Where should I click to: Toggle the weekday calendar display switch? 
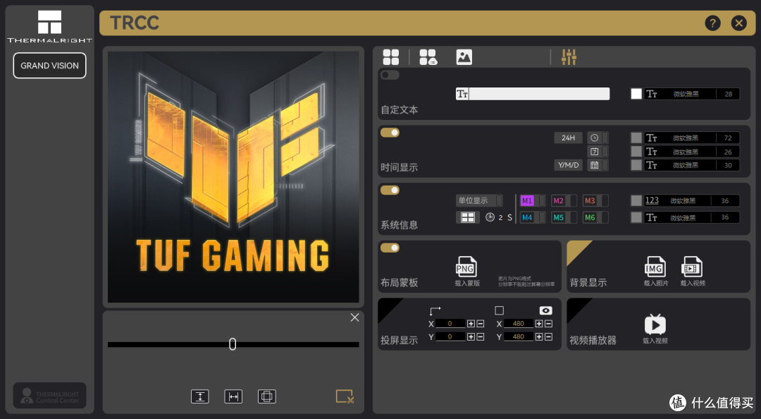pos(598,152)
